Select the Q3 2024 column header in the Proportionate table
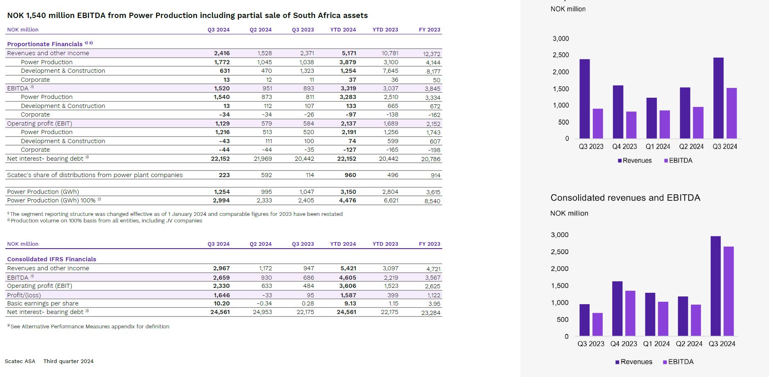The image size is (769, 377). point(218,30)
